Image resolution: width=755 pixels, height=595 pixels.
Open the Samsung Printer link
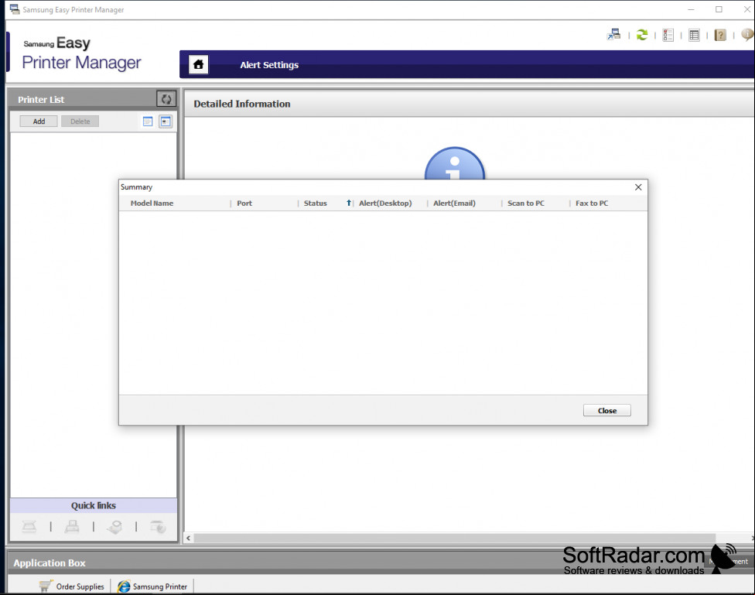click(x=160, y=586)
